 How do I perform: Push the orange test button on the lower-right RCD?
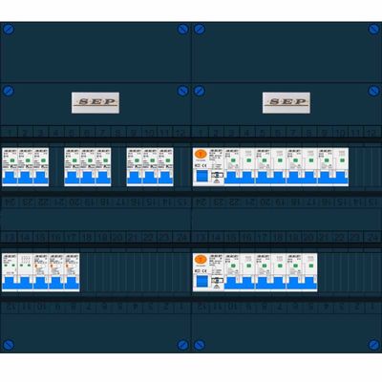(x=201, y=260)
